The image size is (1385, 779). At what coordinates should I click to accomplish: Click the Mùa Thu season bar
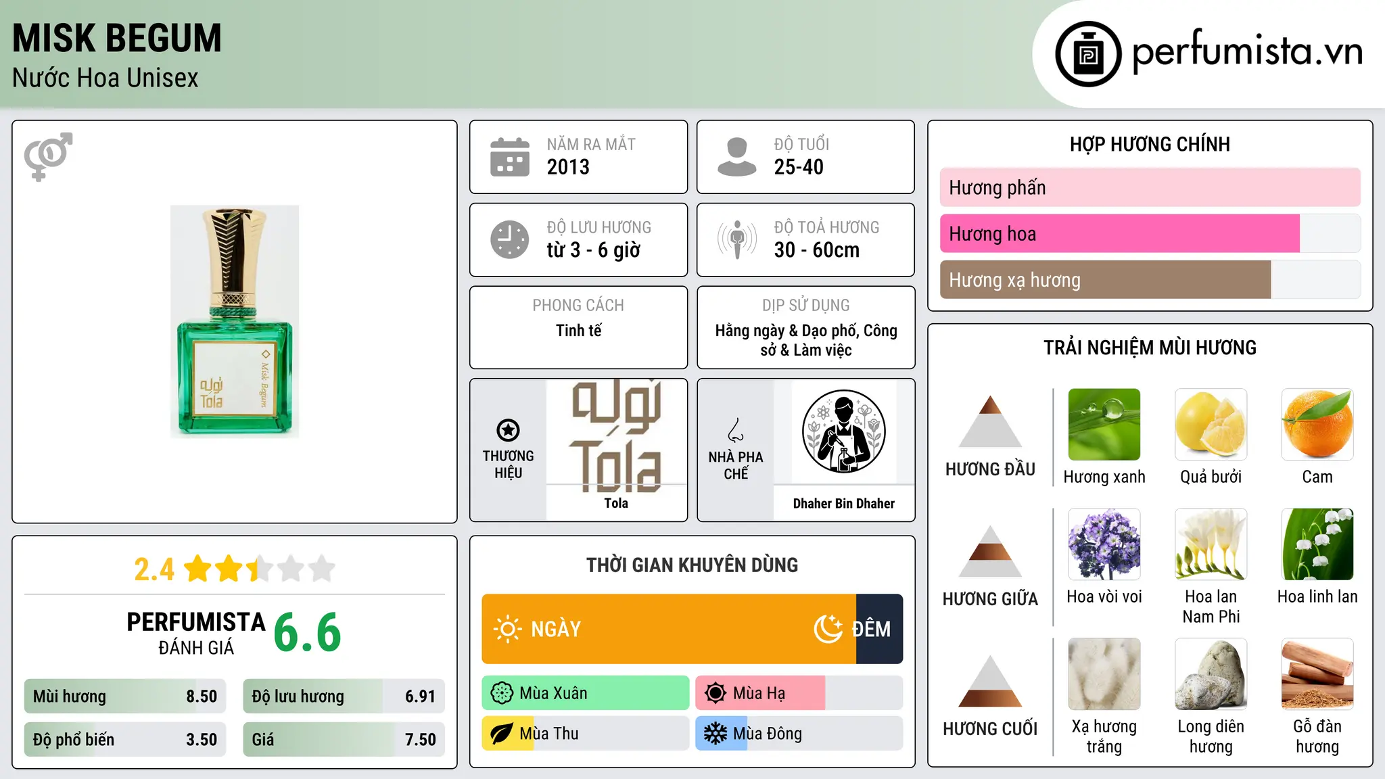click(x=586, y=734)
